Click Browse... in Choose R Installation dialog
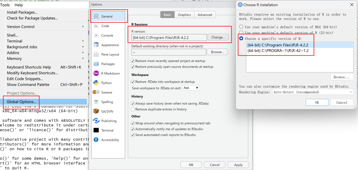The height and width of the screenshot is (170, 358). coord(342,77)
